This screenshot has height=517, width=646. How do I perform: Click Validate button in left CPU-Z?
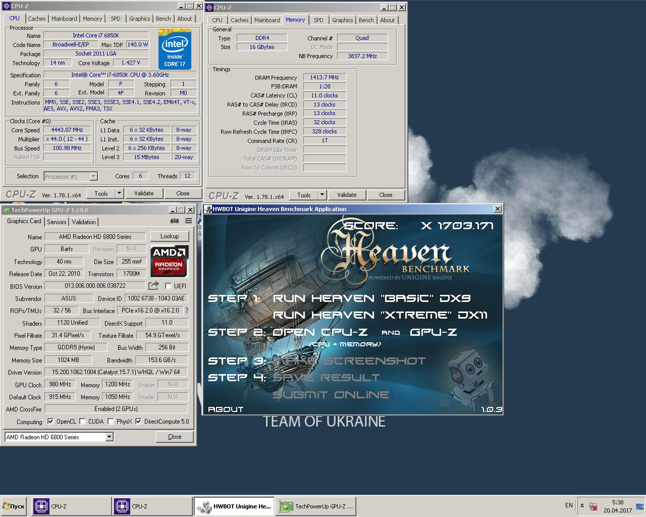tap(144, 193)
